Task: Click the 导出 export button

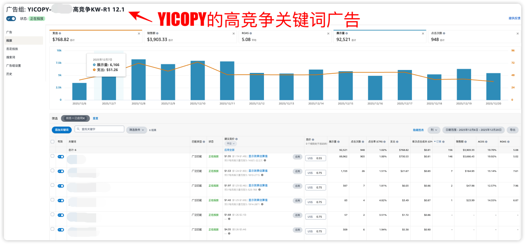Action: tap(513, 130)
